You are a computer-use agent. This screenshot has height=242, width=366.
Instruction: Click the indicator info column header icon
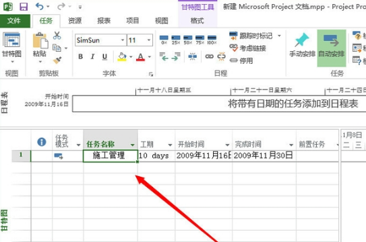coord(42,142)
